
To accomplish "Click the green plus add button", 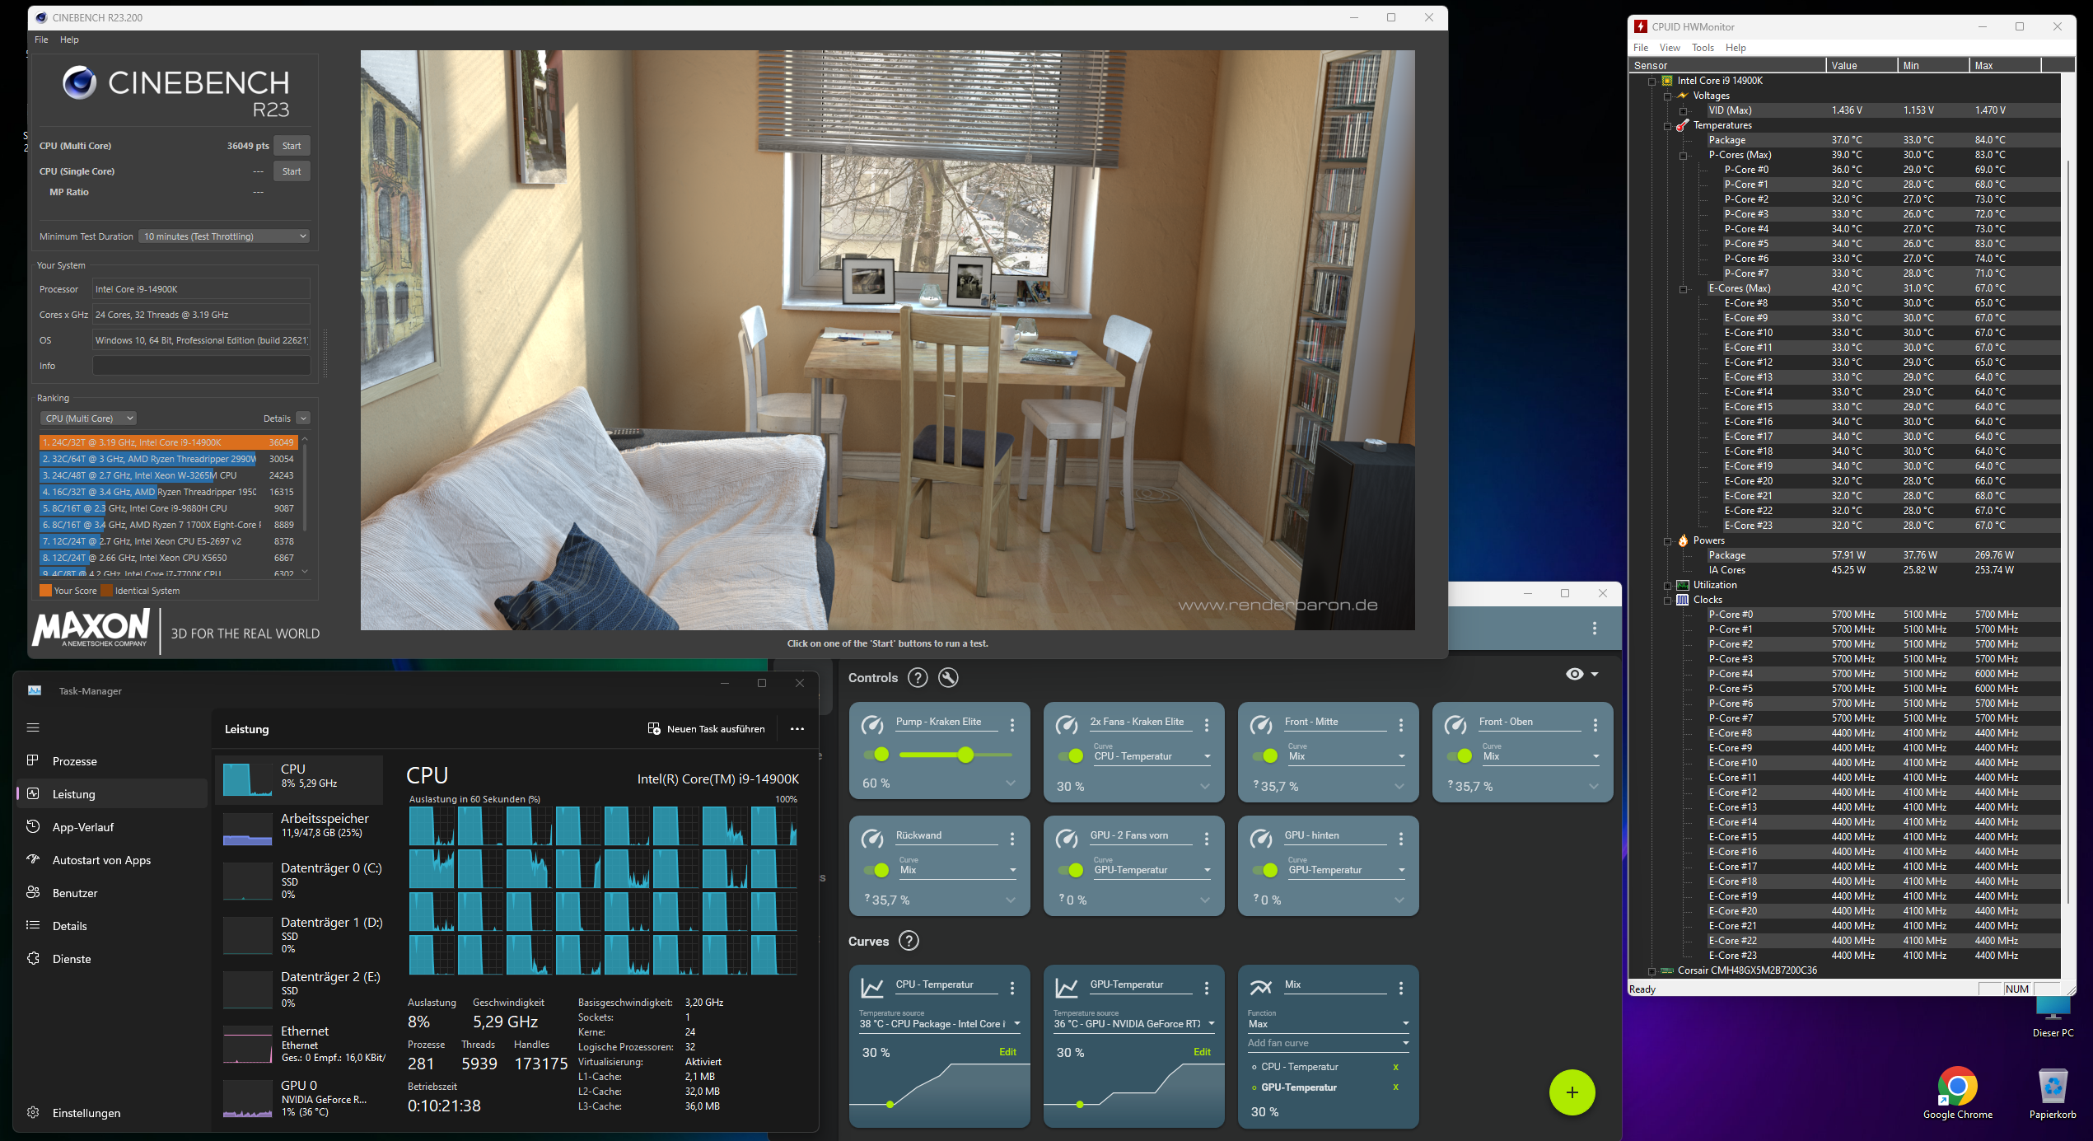I will (1572, 1092).
